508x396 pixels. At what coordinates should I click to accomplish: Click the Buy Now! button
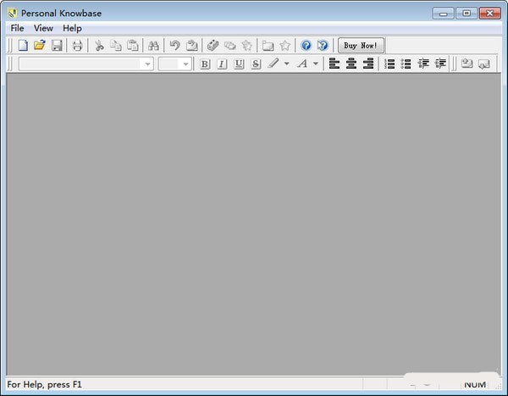coord(361,46)
